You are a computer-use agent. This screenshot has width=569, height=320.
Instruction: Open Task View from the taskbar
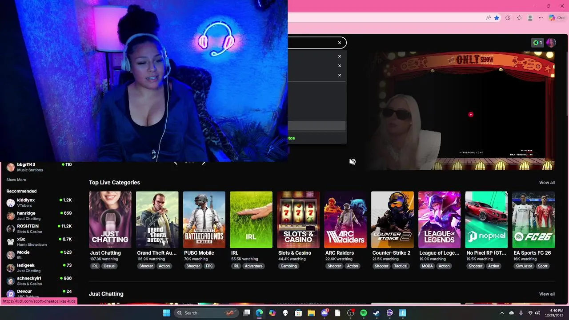pos(247,313)
